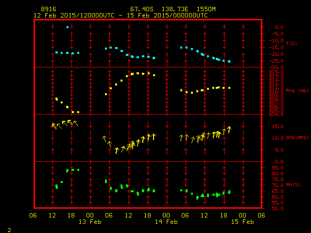Click the Pre (mb) pressure axis label

click(x=297, y=91)
